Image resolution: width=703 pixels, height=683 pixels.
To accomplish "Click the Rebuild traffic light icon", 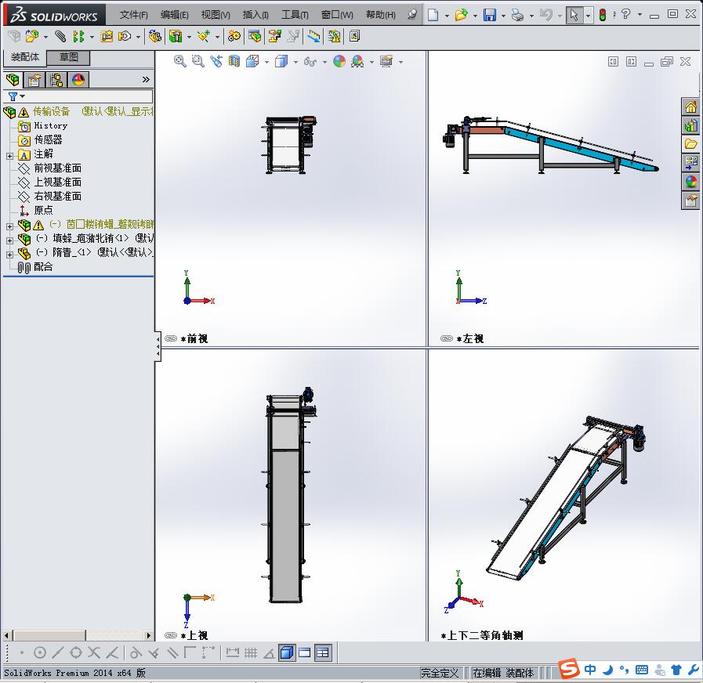I will pos(603,15).
